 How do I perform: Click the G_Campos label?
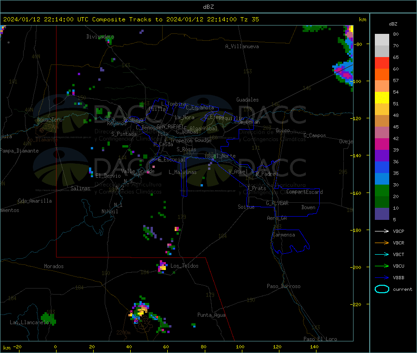click(x=315, y=135)
